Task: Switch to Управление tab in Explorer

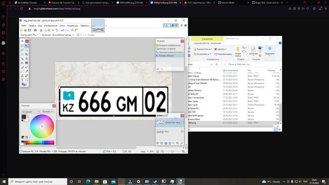Action: pyautogui.click(x=207, y=39)
